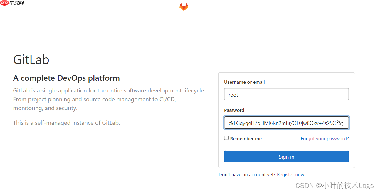Click the self-managed instance description text
This screenshot has width=378, height=192.
[66, 123]
